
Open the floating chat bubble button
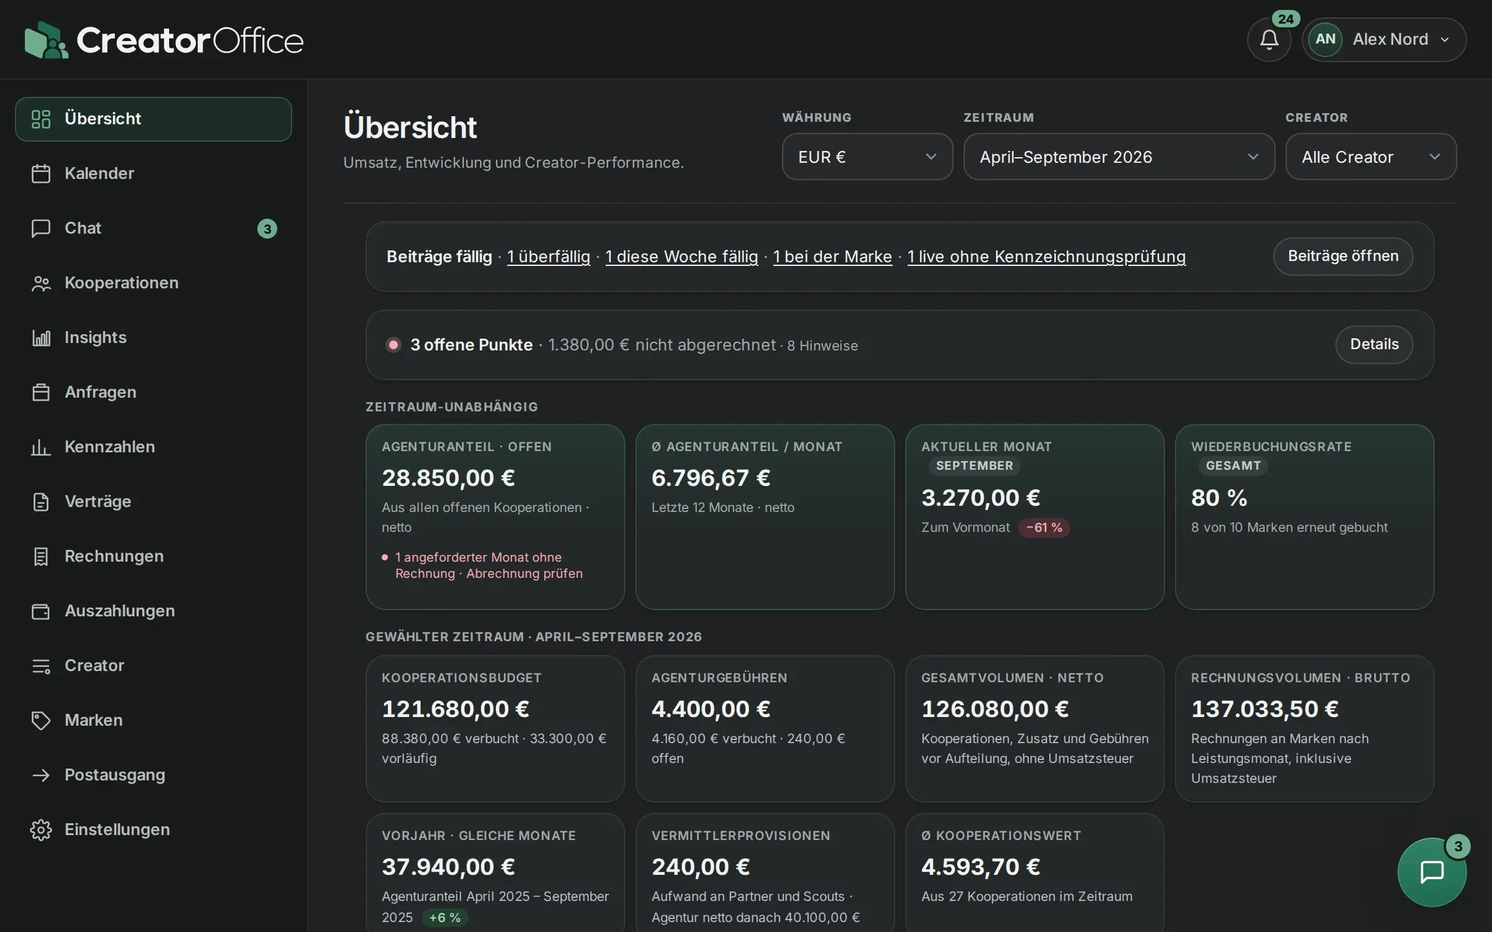point(1432,872)
